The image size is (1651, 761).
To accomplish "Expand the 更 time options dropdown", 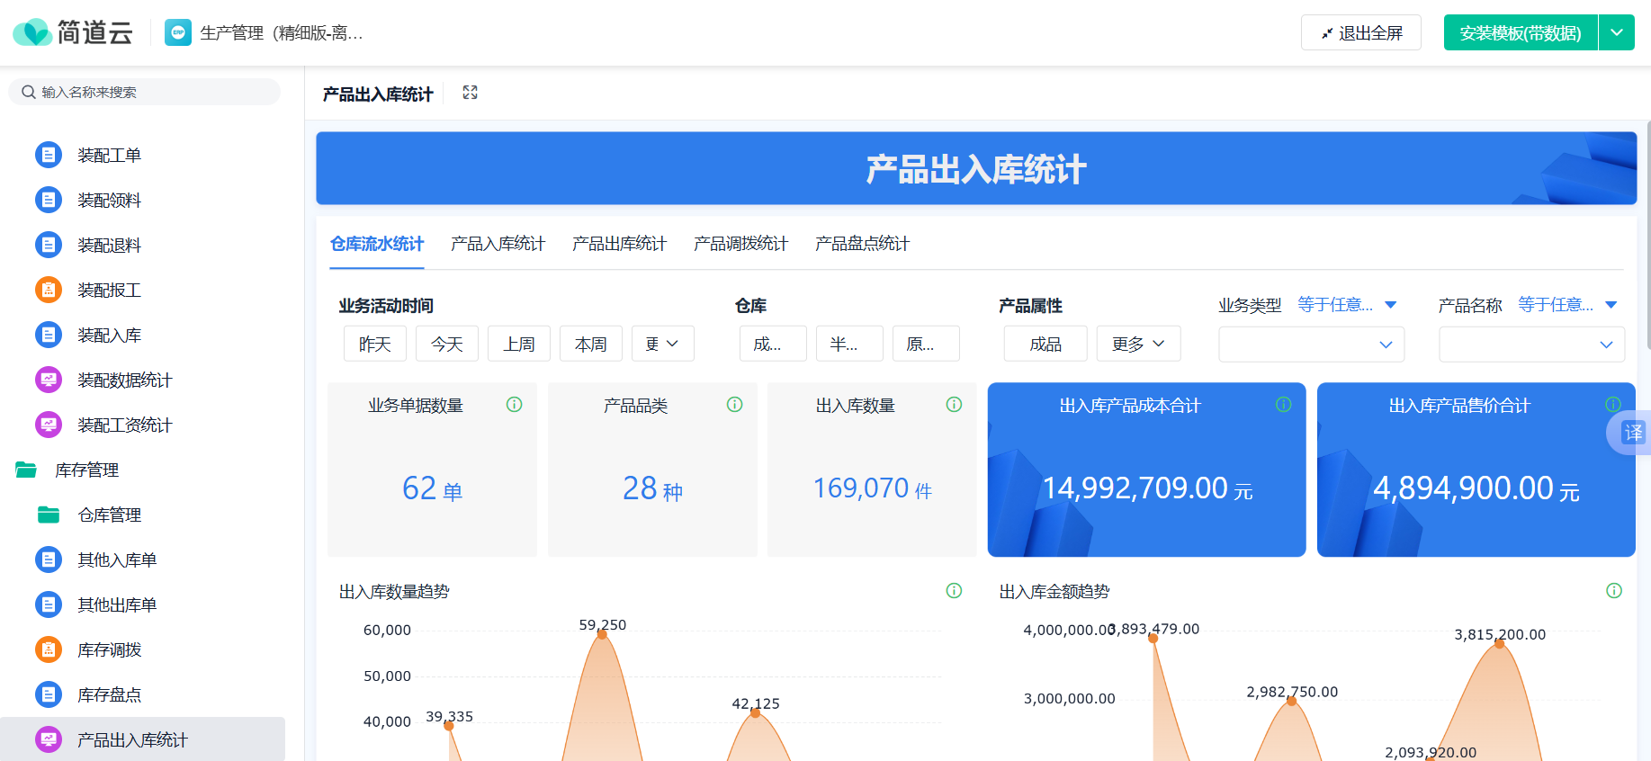I will click(x=663, y=344).
